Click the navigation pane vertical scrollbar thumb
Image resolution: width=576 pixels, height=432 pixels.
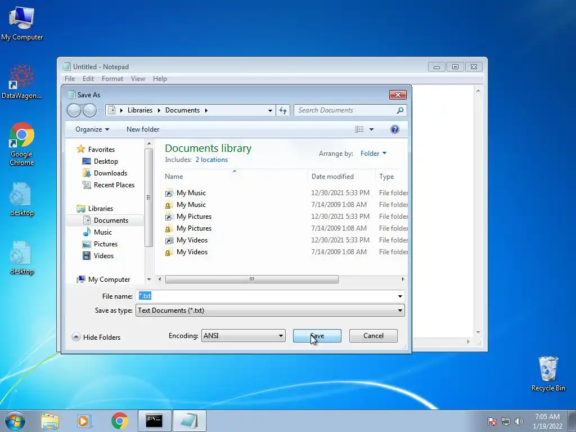[x=148, y=197]
